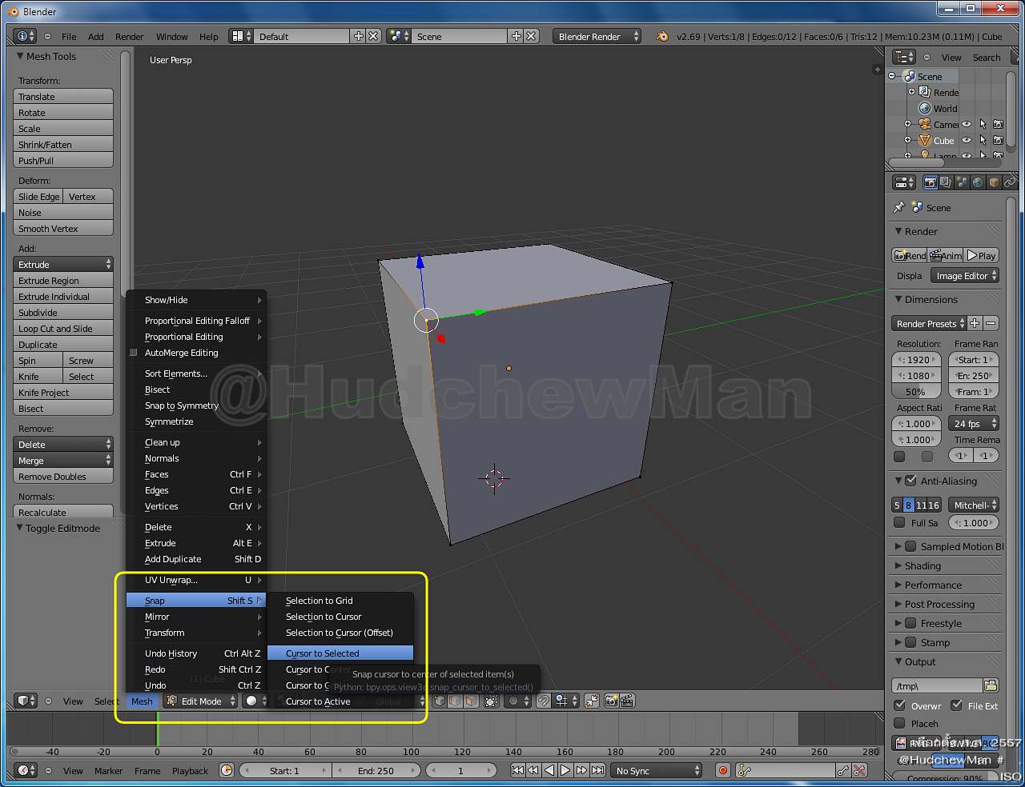Screen dimensions: 1025x787
Task: Open the World properties tab globe icon
Action: [976, 182]
